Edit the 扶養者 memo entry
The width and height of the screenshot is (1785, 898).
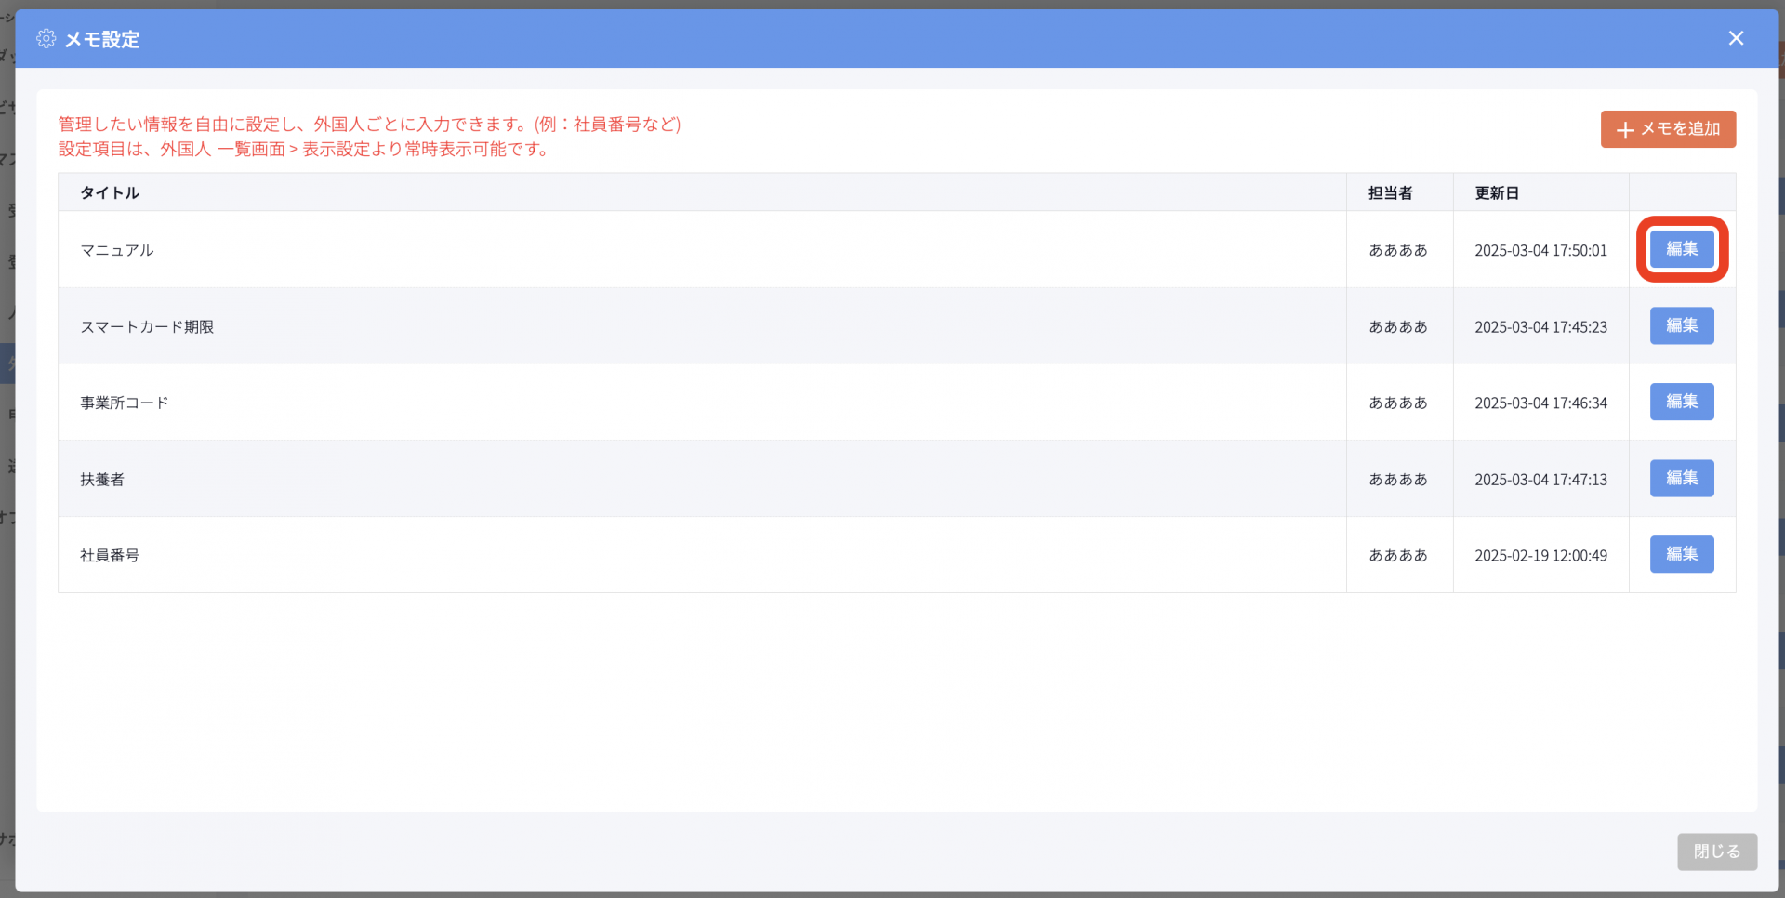pos(1681,479)
